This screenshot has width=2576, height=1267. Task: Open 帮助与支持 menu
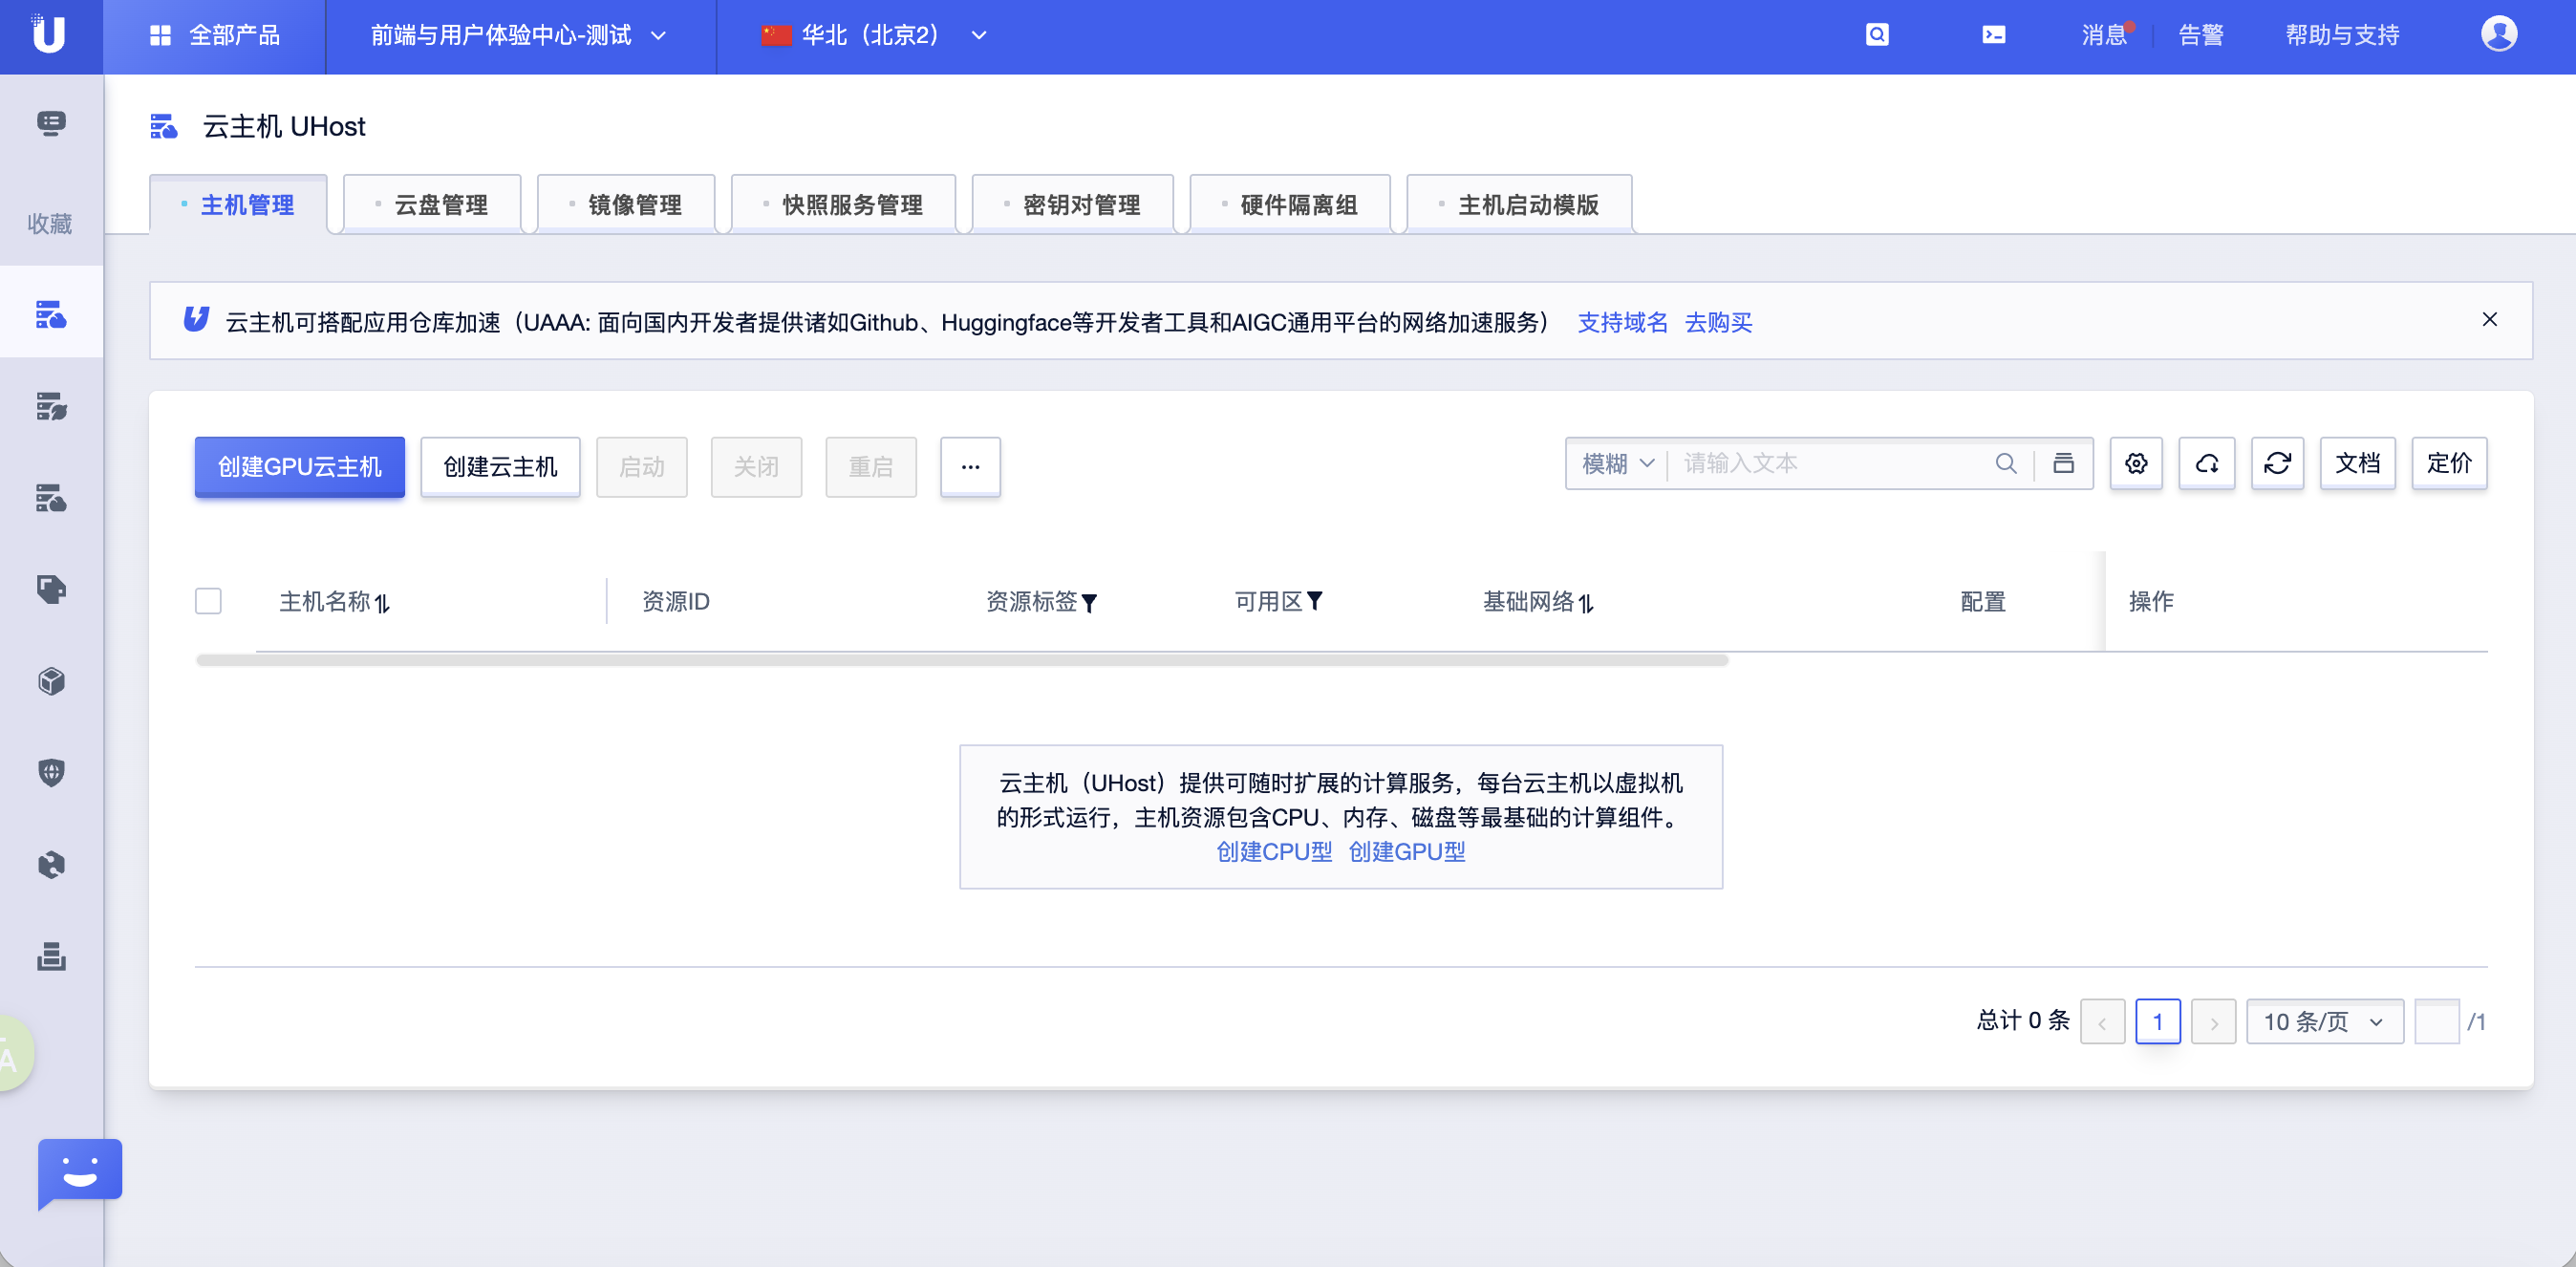(2342, 35)
